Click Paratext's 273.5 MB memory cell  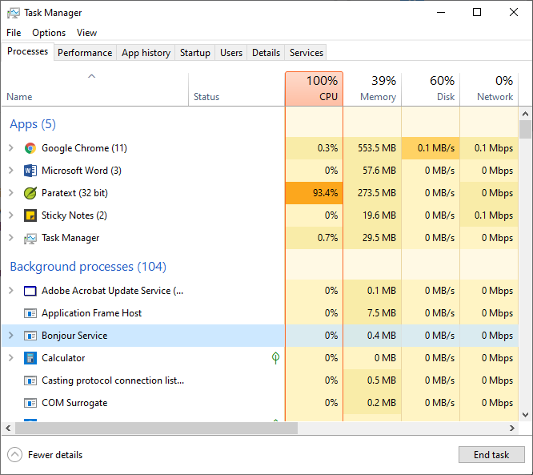click(x=372, y=193)
